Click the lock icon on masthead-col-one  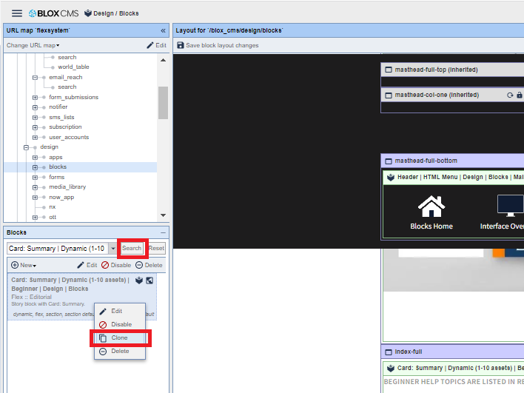[520, 95]
